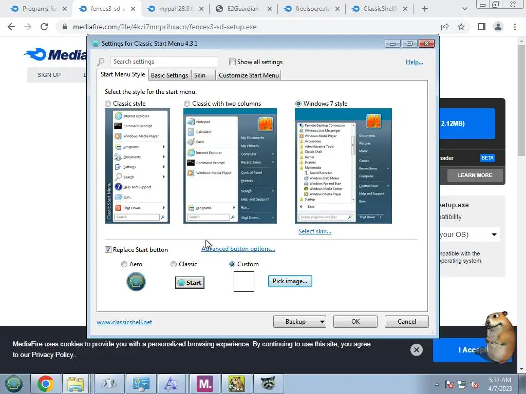
Task: Click the muted volume tray icon
Action: (x=474, y=385)
